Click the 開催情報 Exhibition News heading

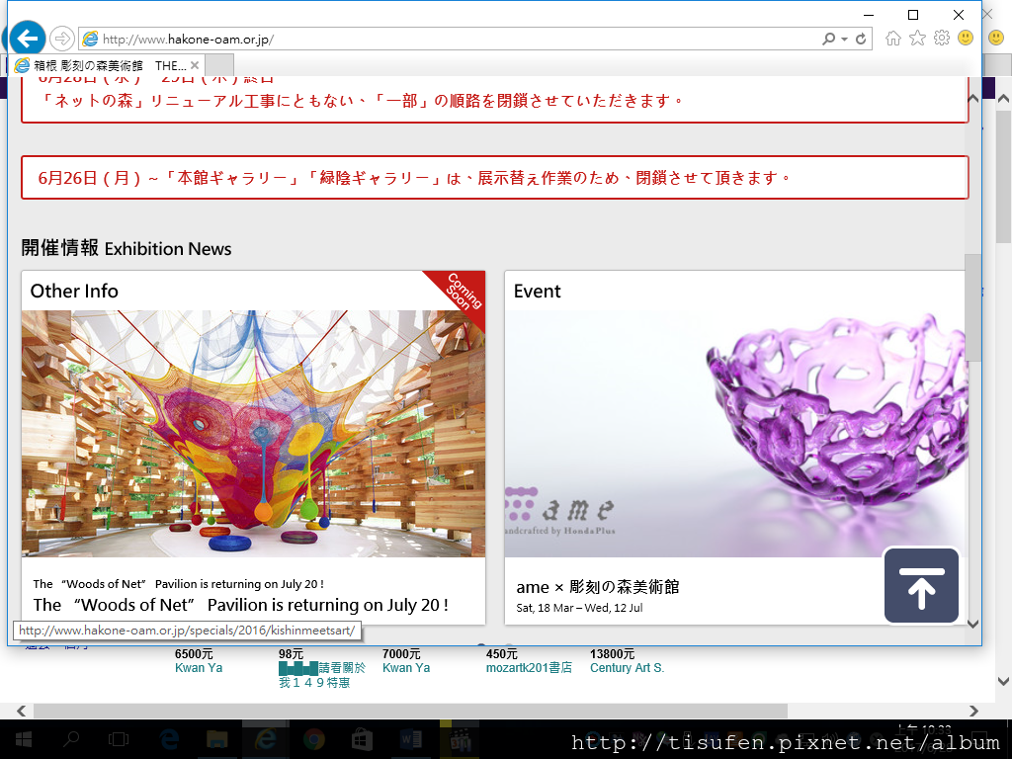pyautogui.click(x=126, y=248)
